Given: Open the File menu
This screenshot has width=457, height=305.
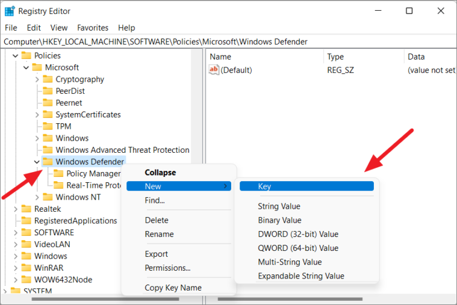Looking at the screenshot, I should pyautogui.click(x=11, y=28).
